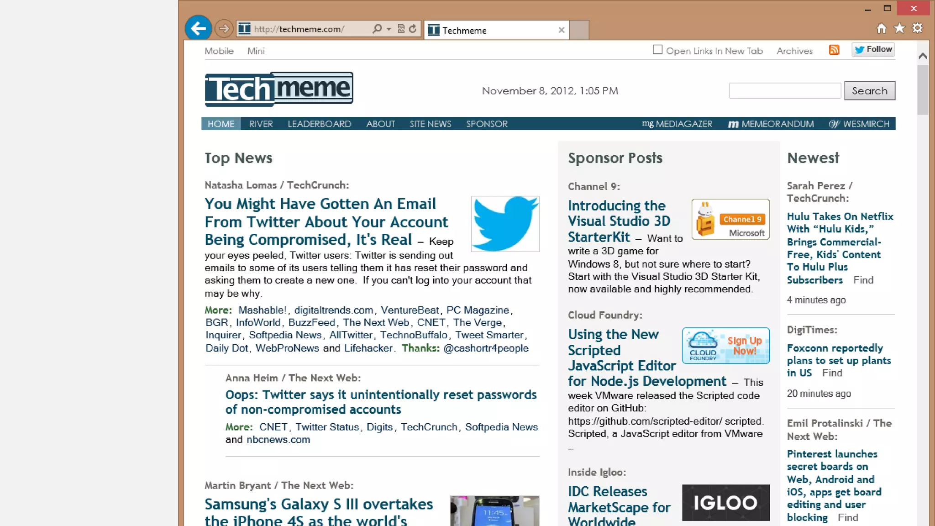Click the orange RSS feed icon

(x=834, y=50)
